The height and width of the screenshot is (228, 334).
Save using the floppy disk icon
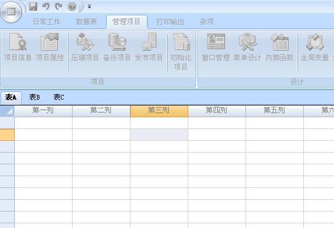33,6
